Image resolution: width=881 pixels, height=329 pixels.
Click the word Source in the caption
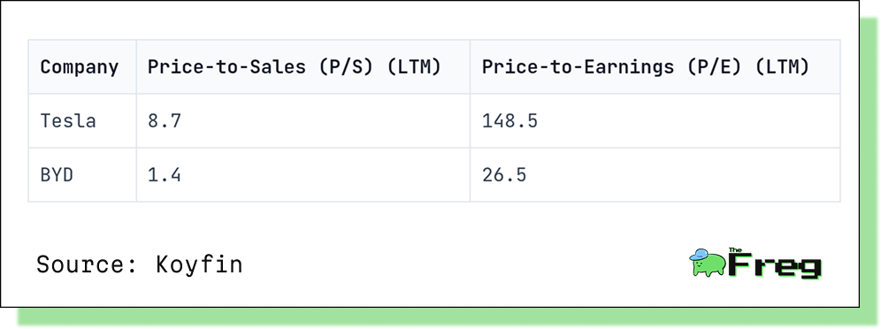tap(80, 264)
